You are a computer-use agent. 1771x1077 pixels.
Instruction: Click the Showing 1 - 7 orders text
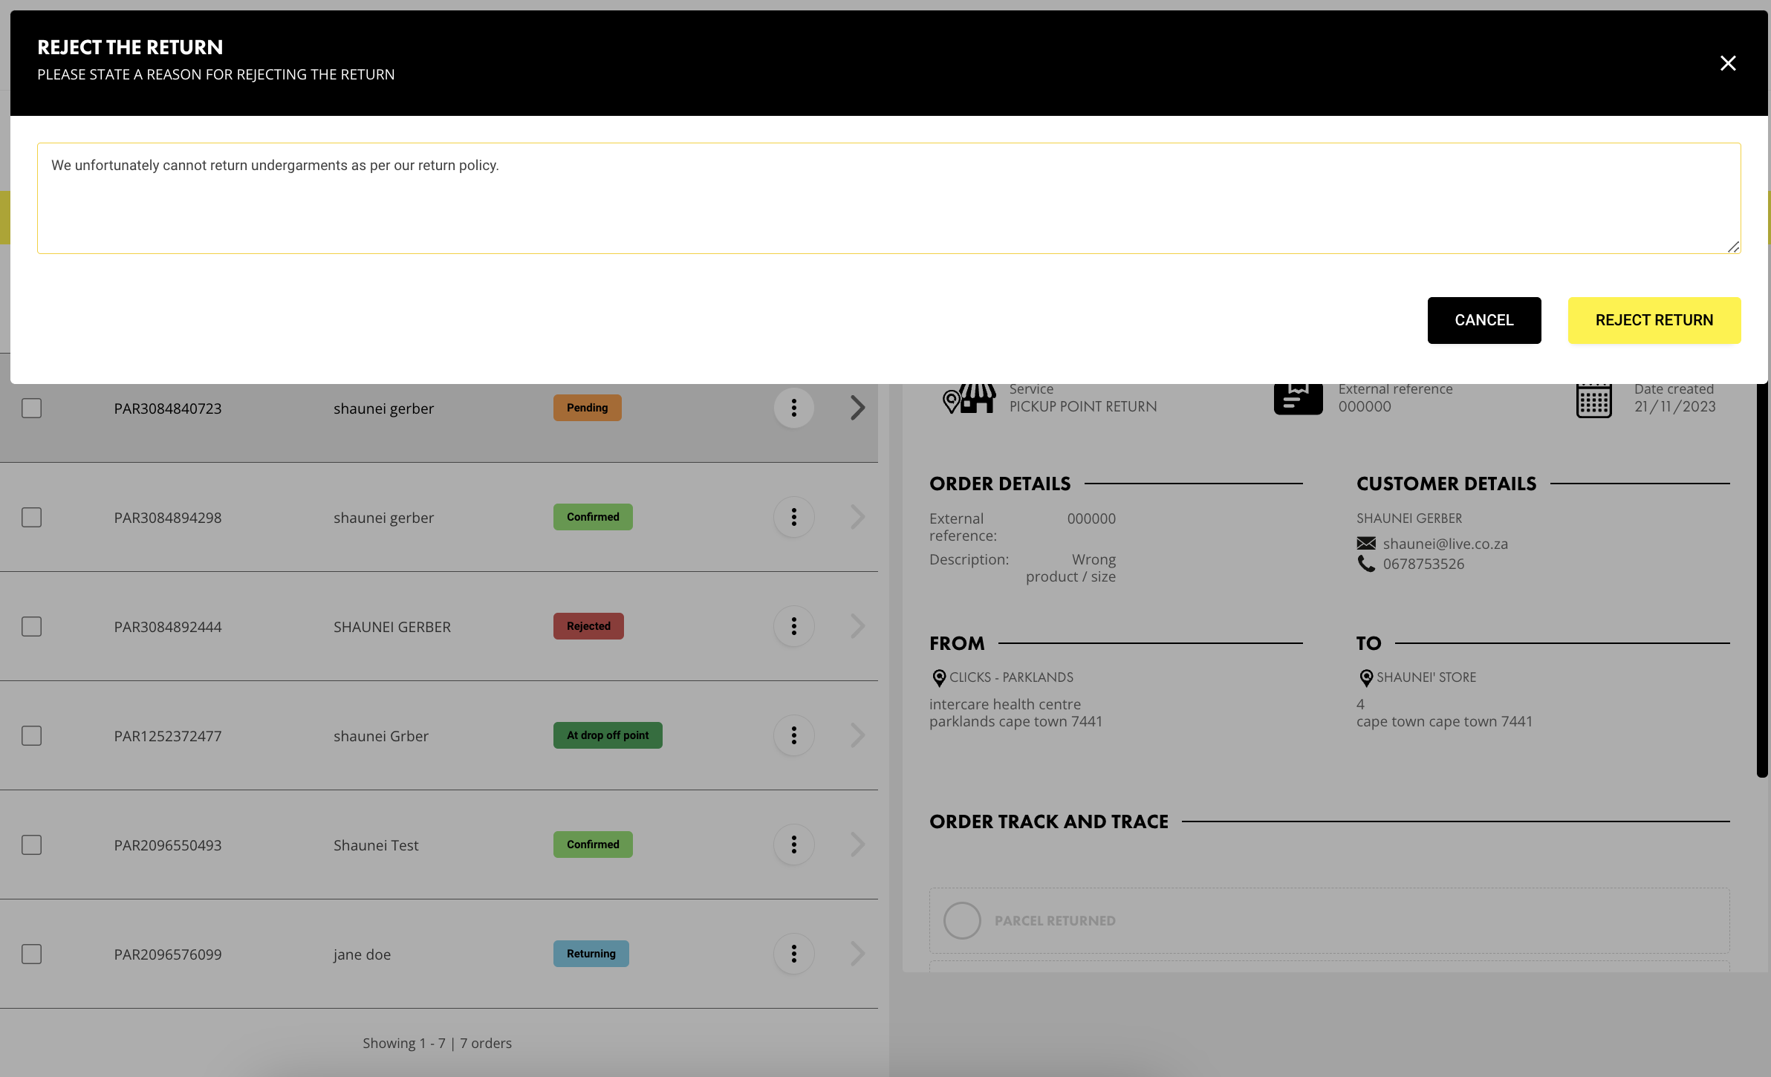(437, 1043)
